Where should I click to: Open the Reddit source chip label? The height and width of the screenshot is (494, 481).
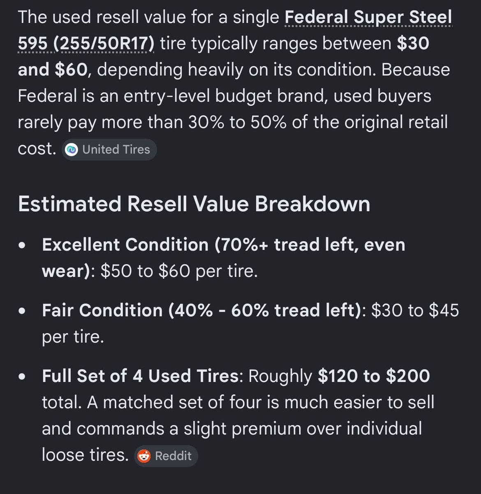tap(173, 456)
